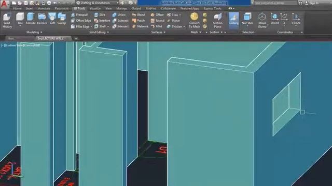
Task: Click the 3 Point UCS tool
Action: [296, 19]
